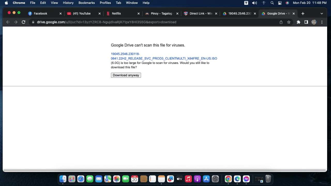
Task: Open FaceTime from the Dock
Action: tap(125, 179)
